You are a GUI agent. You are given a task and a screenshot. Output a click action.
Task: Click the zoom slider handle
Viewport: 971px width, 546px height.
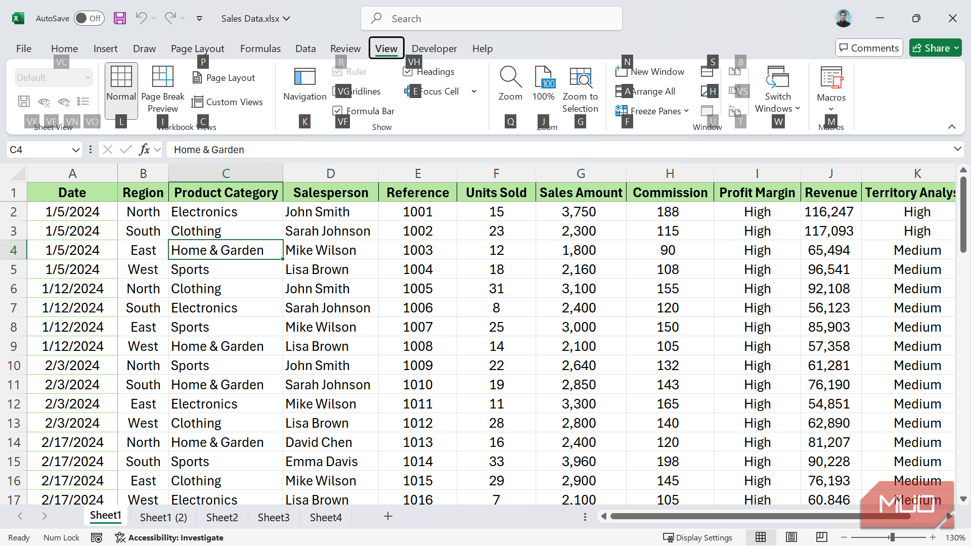(892, 537)
